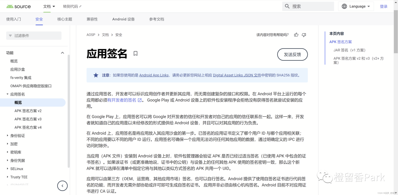Screen dimensions: 398x195
Task: Expand the Trusty TEE tree node
Action: [8, 177]
